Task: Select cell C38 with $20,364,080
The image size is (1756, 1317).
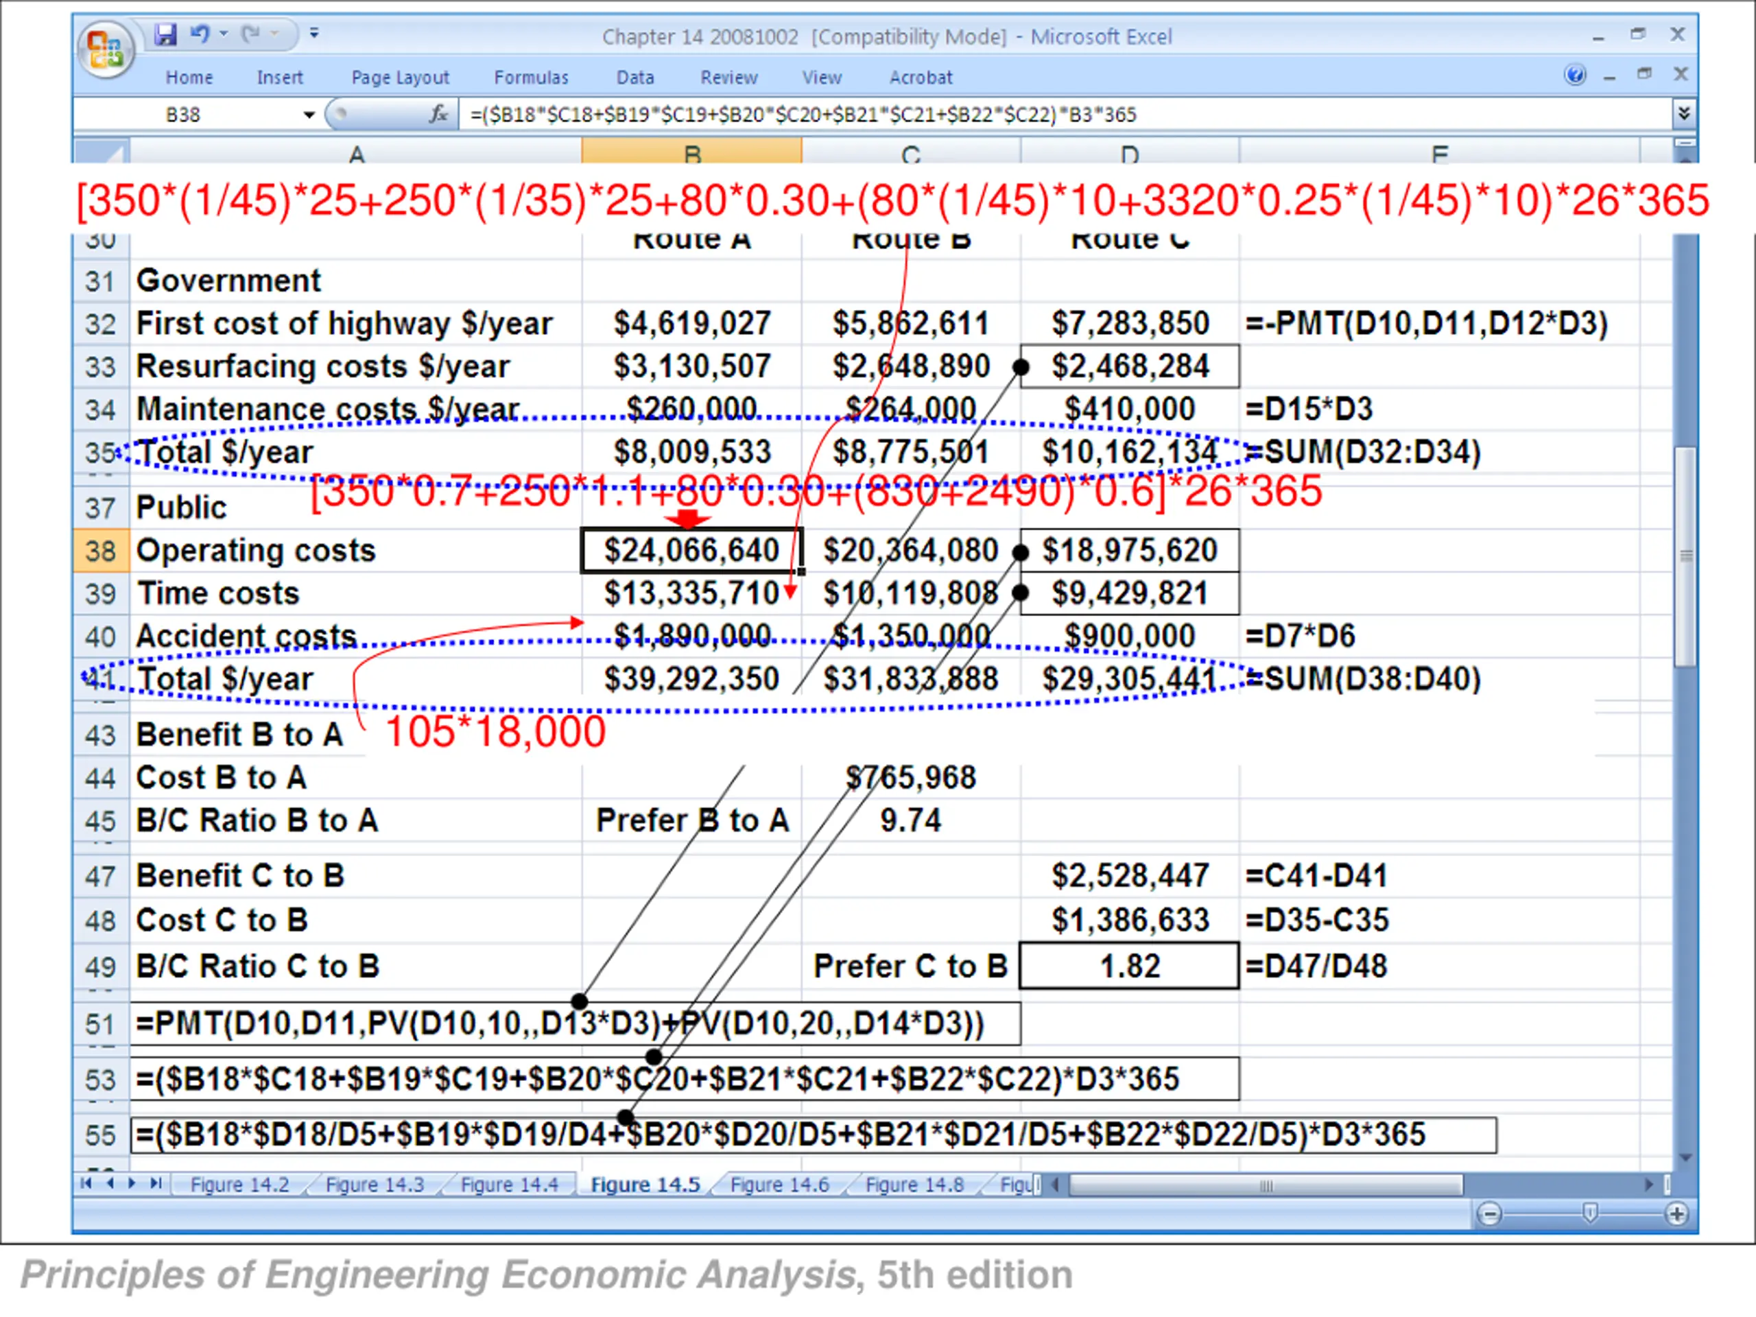Action: point(910,550)
